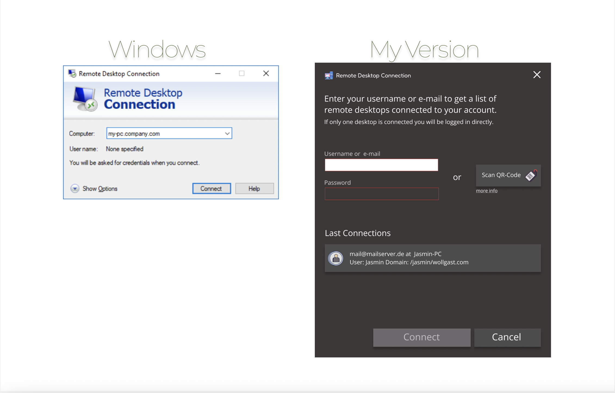Select the mail@mailserver.de Jasmin-PC connection
Screen dimensions: 615x393
pyautogui.click(x=433, y=258)
